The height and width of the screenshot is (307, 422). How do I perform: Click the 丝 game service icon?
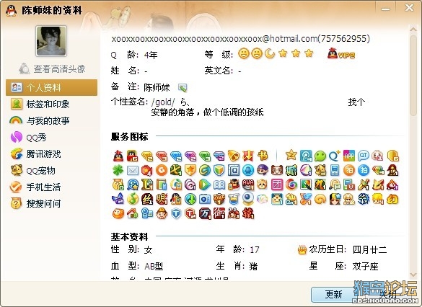click(x=147, y=199)
